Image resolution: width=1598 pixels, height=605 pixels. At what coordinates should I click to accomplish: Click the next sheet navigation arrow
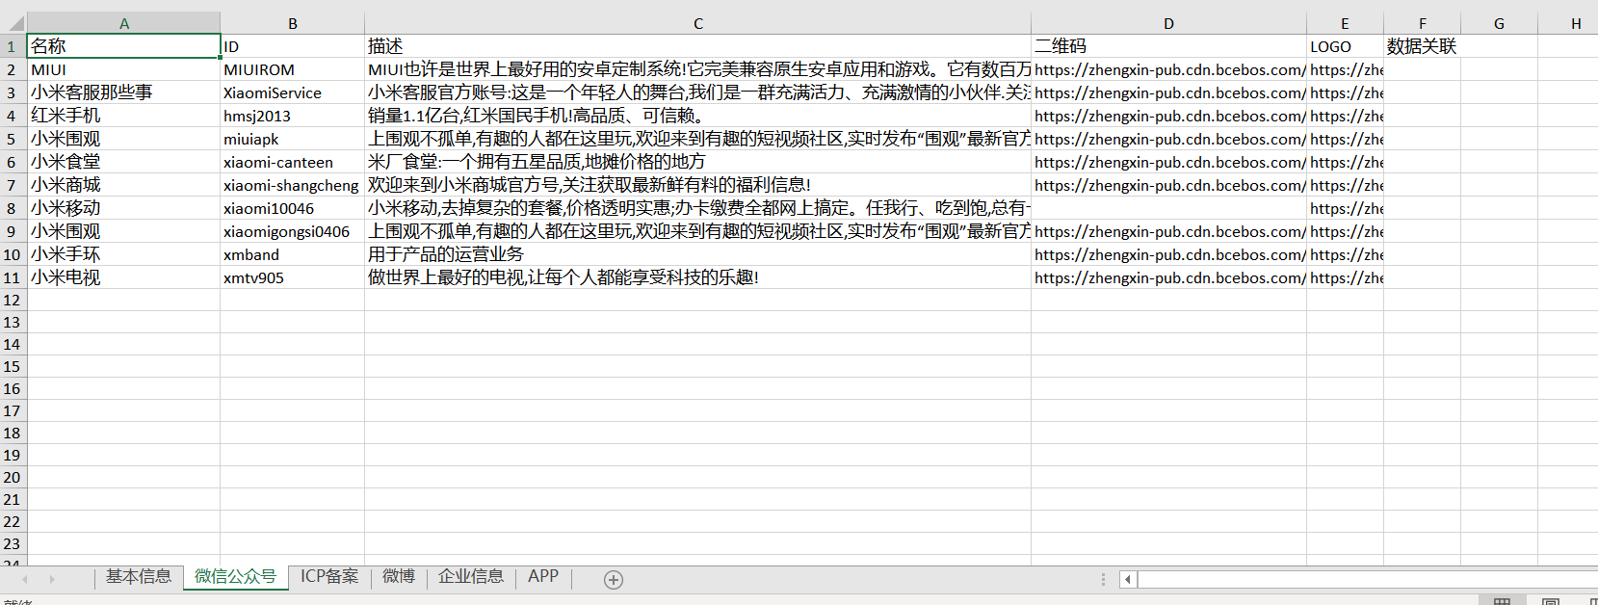click(x=52, y=579)
